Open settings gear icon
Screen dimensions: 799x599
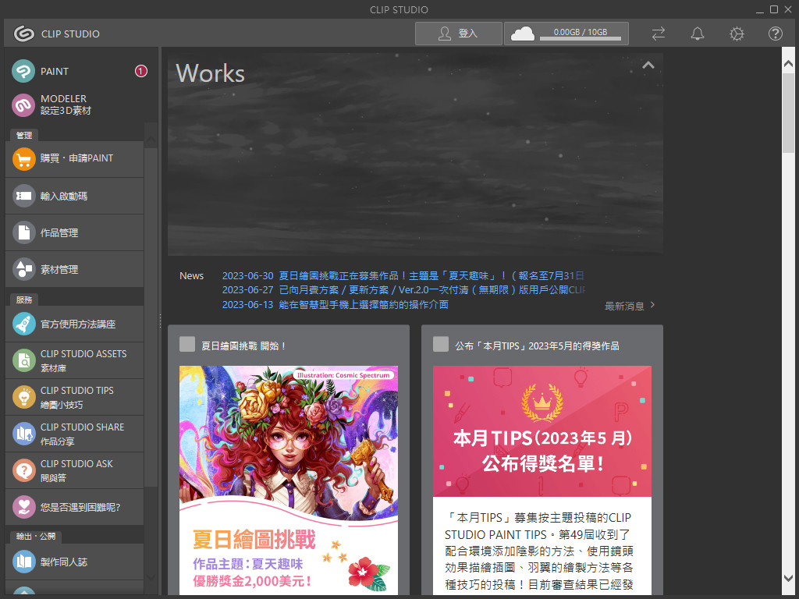[737, 34]
